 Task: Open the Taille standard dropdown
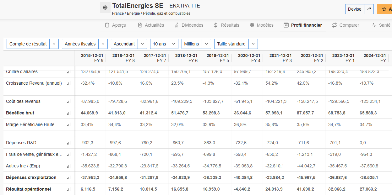point(236,44)
